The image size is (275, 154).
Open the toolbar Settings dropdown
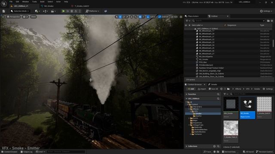266,11
